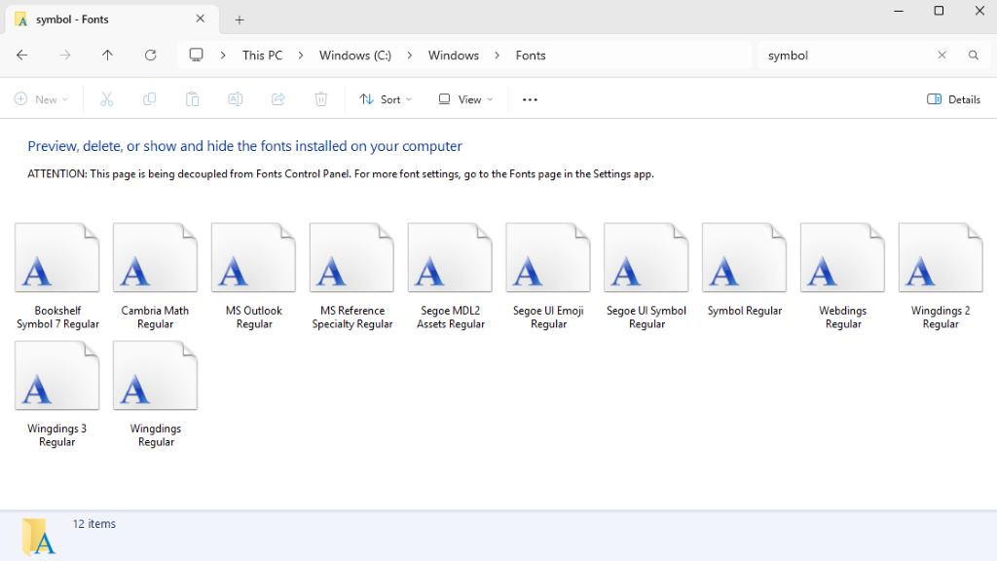The width and height of the screenshot is (997, 561).
Task: Toggle the Details pane
Action: tap(953, 99)
